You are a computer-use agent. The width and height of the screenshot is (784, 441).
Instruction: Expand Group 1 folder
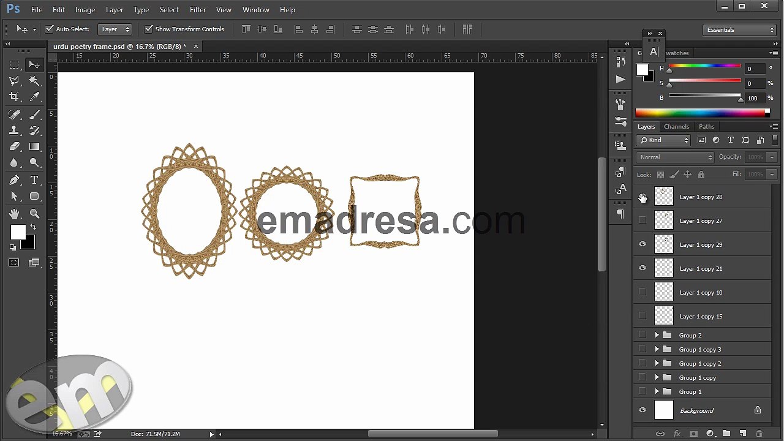[x=657, y=391]
